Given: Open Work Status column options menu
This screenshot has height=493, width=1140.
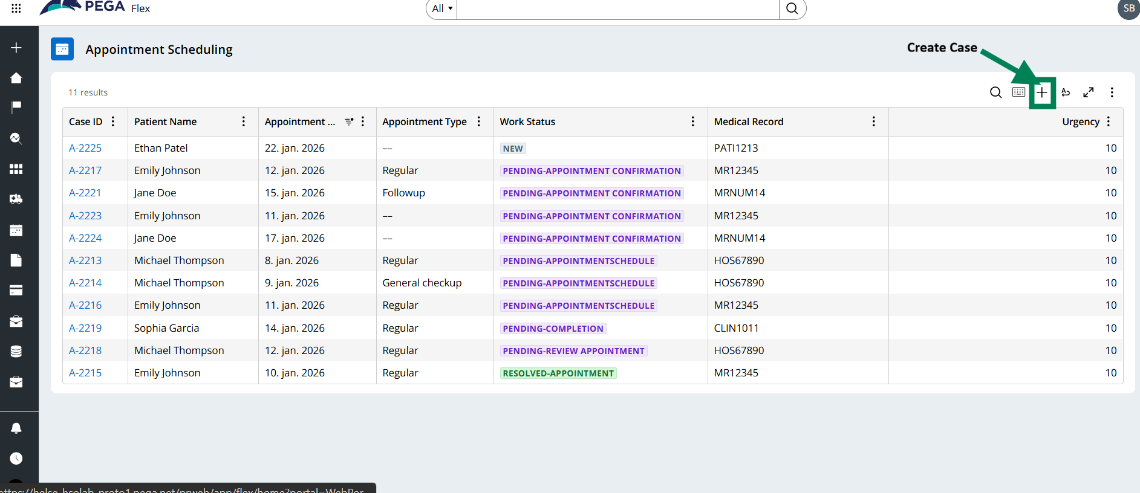Looking at the screenshot, I should [693, 121].
